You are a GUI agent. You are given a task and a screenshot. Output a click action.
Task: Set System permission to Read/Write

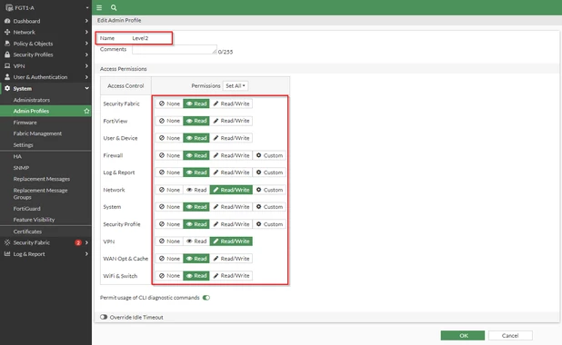click(x=231, y=207)
